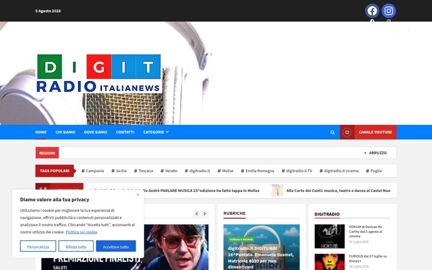Go to next slide arrow

pos(205,214)
